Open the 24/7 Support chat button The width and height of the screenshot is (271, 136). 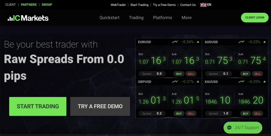pyautogui.click(x=243, y=128)
